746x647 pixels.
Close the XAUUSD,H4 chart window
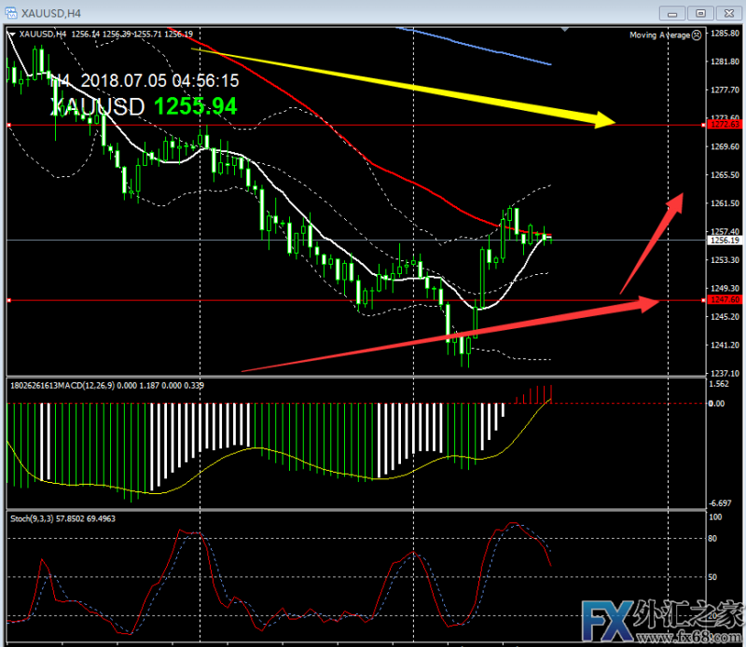729,13
